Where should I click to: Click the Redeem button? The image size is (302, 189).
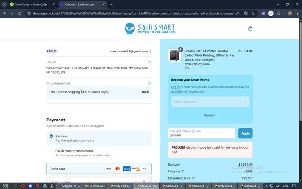[x=210, y=115]
